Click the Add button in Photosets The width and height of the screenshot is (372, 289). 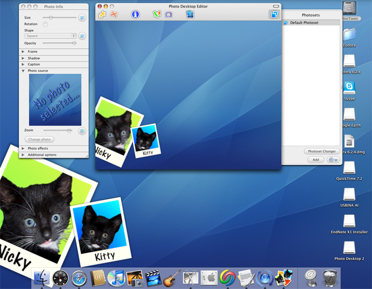click(x=316, y=160)
